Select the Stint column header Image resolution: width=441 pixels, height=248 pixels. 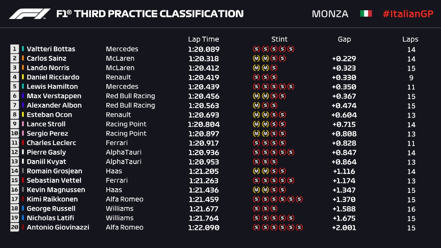click(x=280, y=39)
